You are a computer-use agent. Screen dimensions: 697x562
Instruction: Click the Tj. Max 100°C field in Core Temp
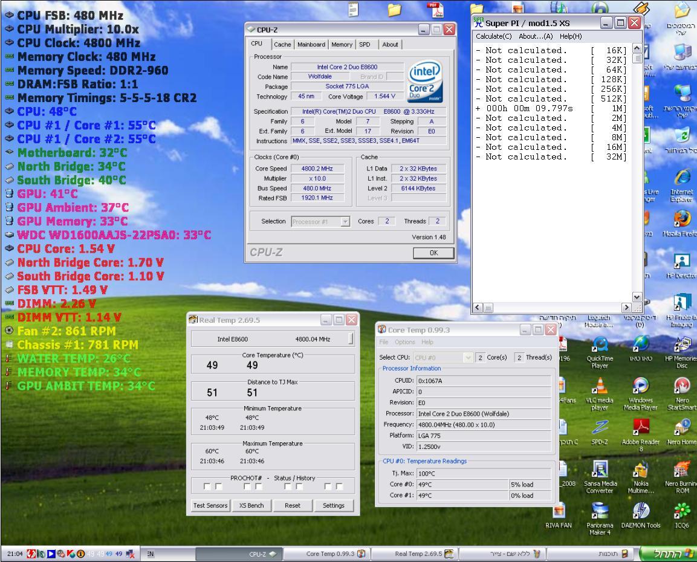tap(484, 474)
